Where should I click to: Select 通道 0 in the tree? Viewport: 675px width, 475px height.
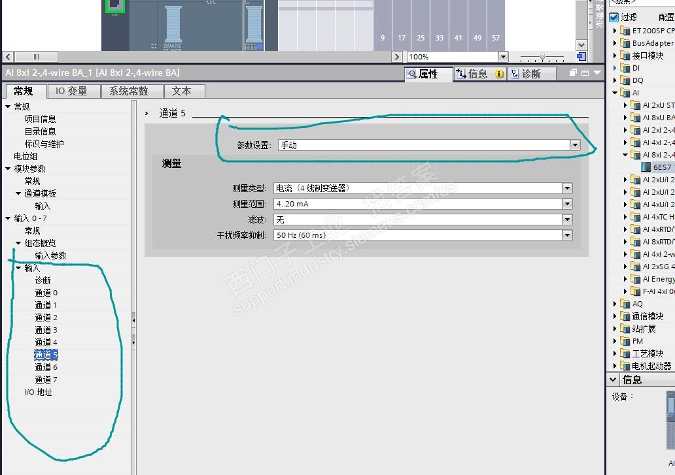(46, 293)
